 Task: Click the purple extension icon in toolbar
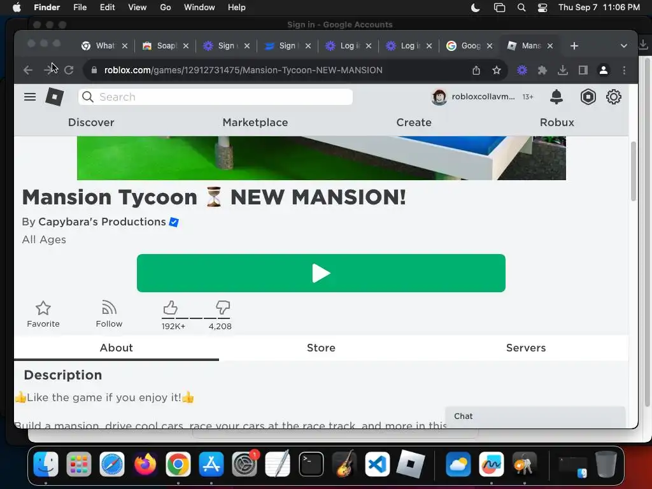pos(522,70)
